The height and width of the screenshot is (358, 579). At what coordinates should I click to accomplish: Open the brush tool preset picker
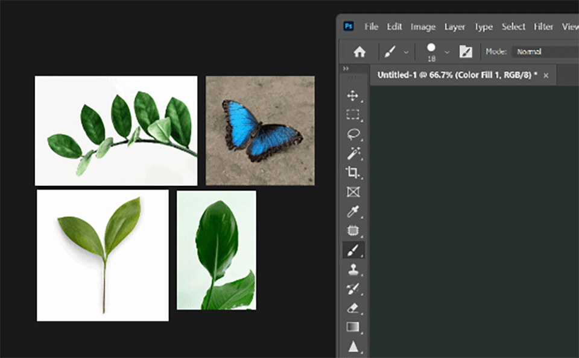(390, 52)
